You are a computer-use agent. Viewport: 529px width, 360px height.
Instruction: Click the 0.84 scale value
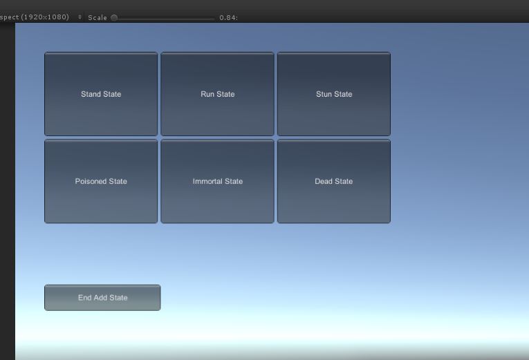point(228,17)
